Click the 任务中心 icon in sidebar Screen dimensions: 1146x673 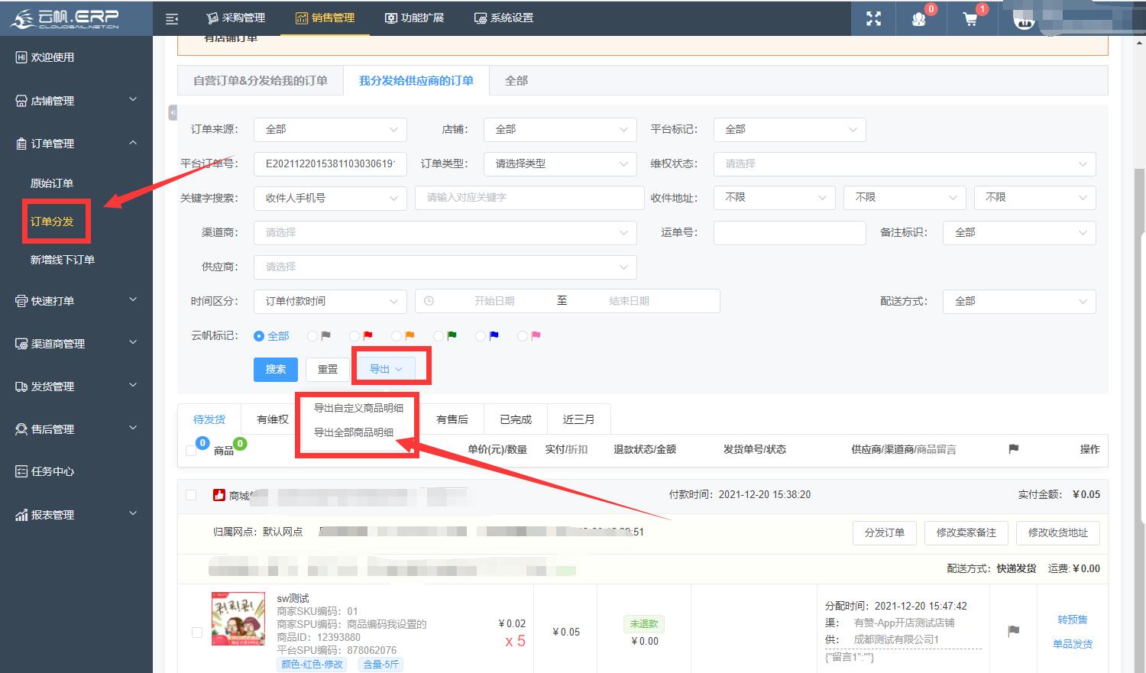21,471
